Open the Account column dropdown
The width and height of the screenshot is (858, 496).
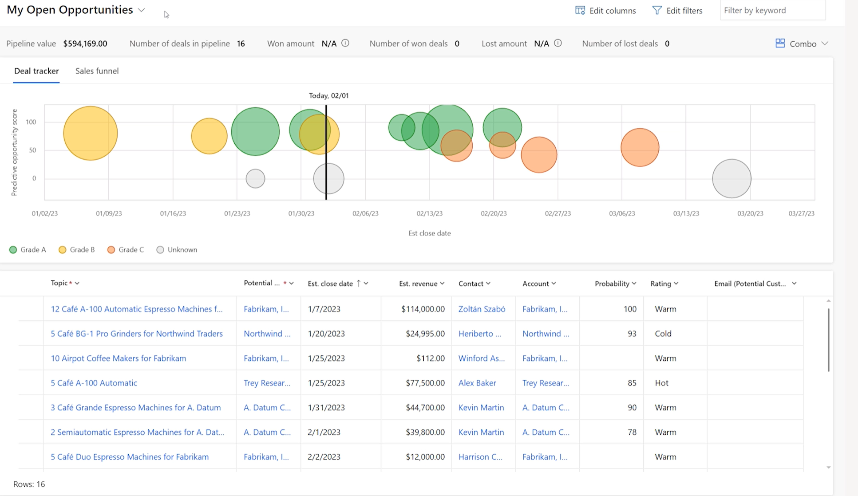pyautogui.click(x=554, y=283)
